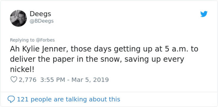The width and height of the screenshot is (218, 107).
Task: Click the 2,776 likes count
Action: (x=27, y=80)
